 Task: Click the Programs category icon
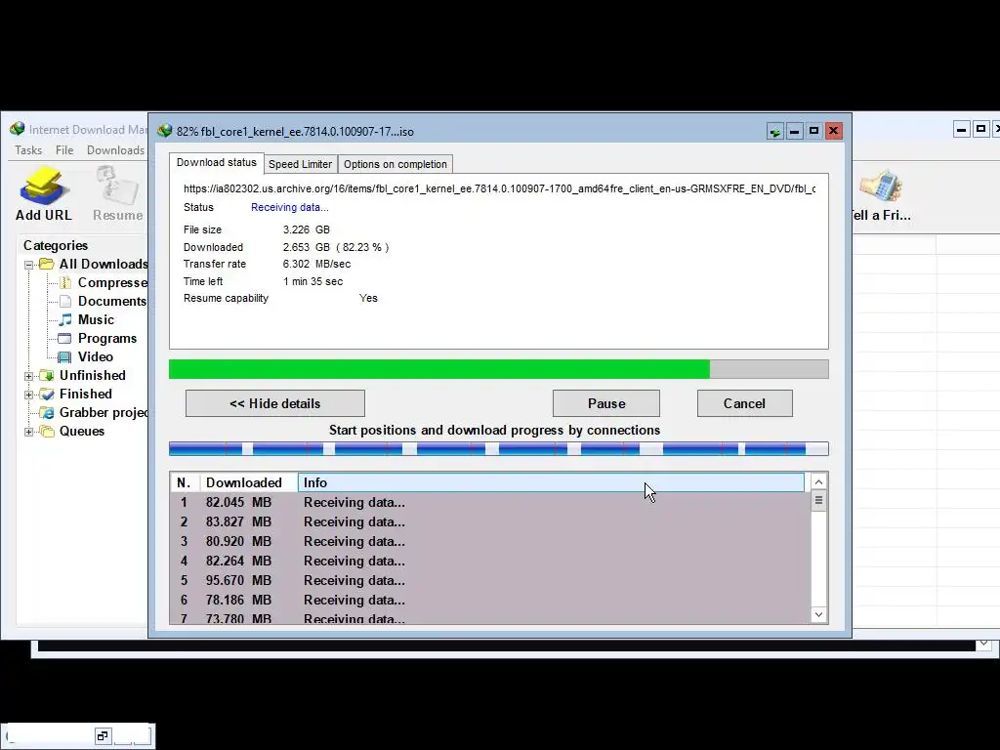pyautogui.click(x=65, y=338)
